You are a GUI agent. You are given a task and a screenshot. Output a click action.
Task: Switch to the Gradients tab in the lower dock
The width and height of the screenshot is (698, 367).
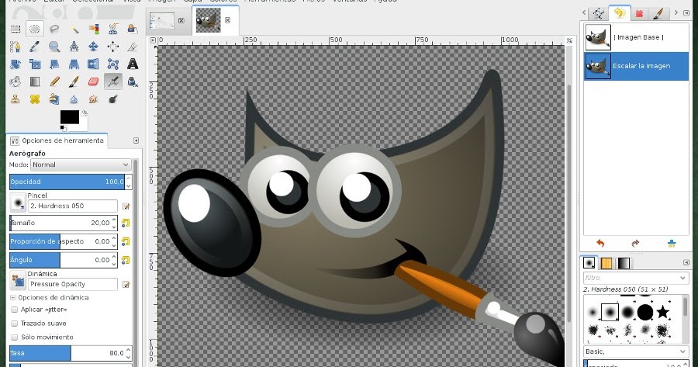pyautogui.click(x=624, y=263)
